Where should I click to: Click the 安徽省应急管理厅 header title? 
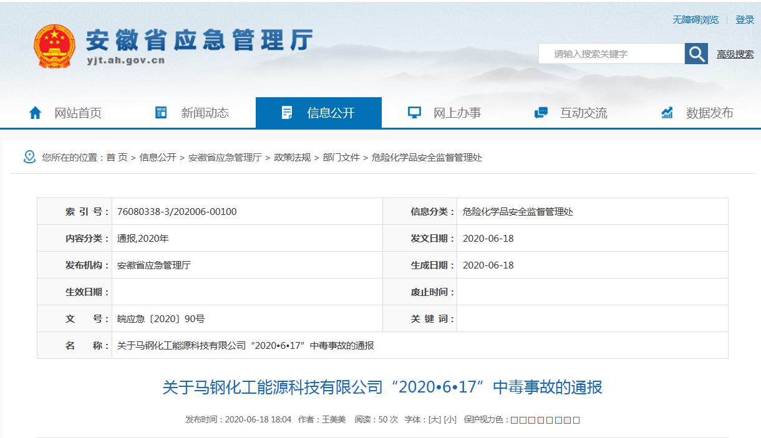[198, 40]
